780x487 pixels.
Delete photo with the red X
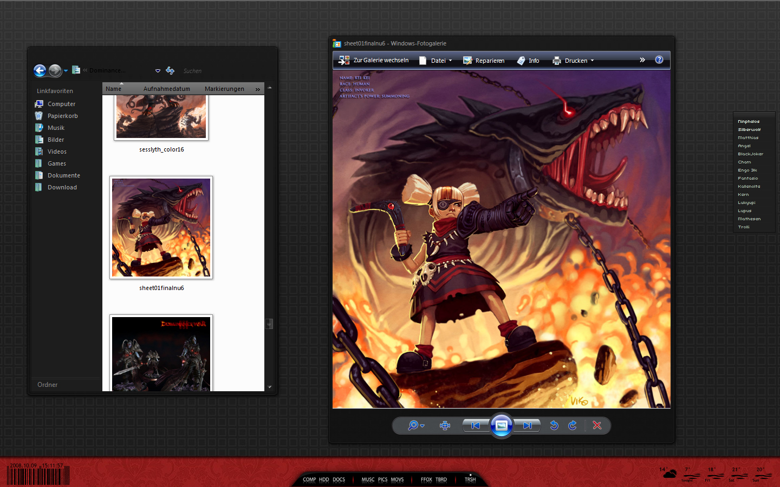pyautogui.click(x=597, y=425)
